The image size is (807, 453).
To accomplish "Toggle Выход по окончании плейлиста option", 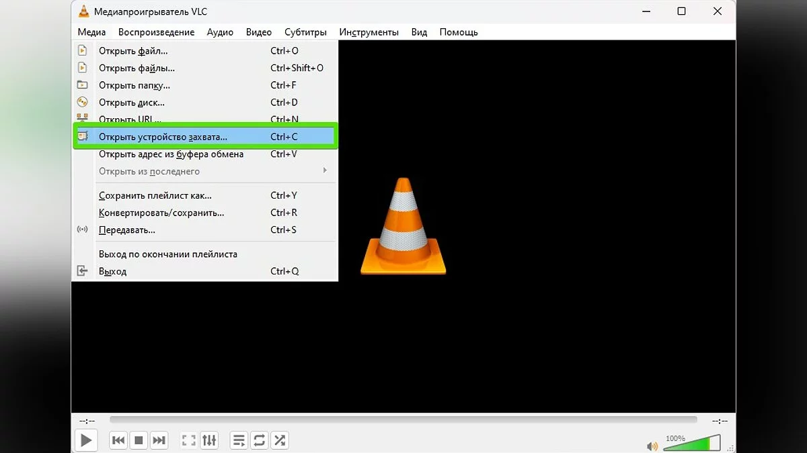I will coord(204,254).
